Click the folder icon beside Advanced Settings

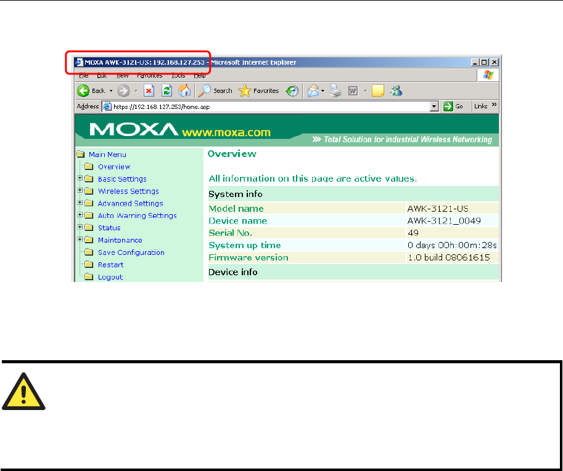[x=89, y=203]
